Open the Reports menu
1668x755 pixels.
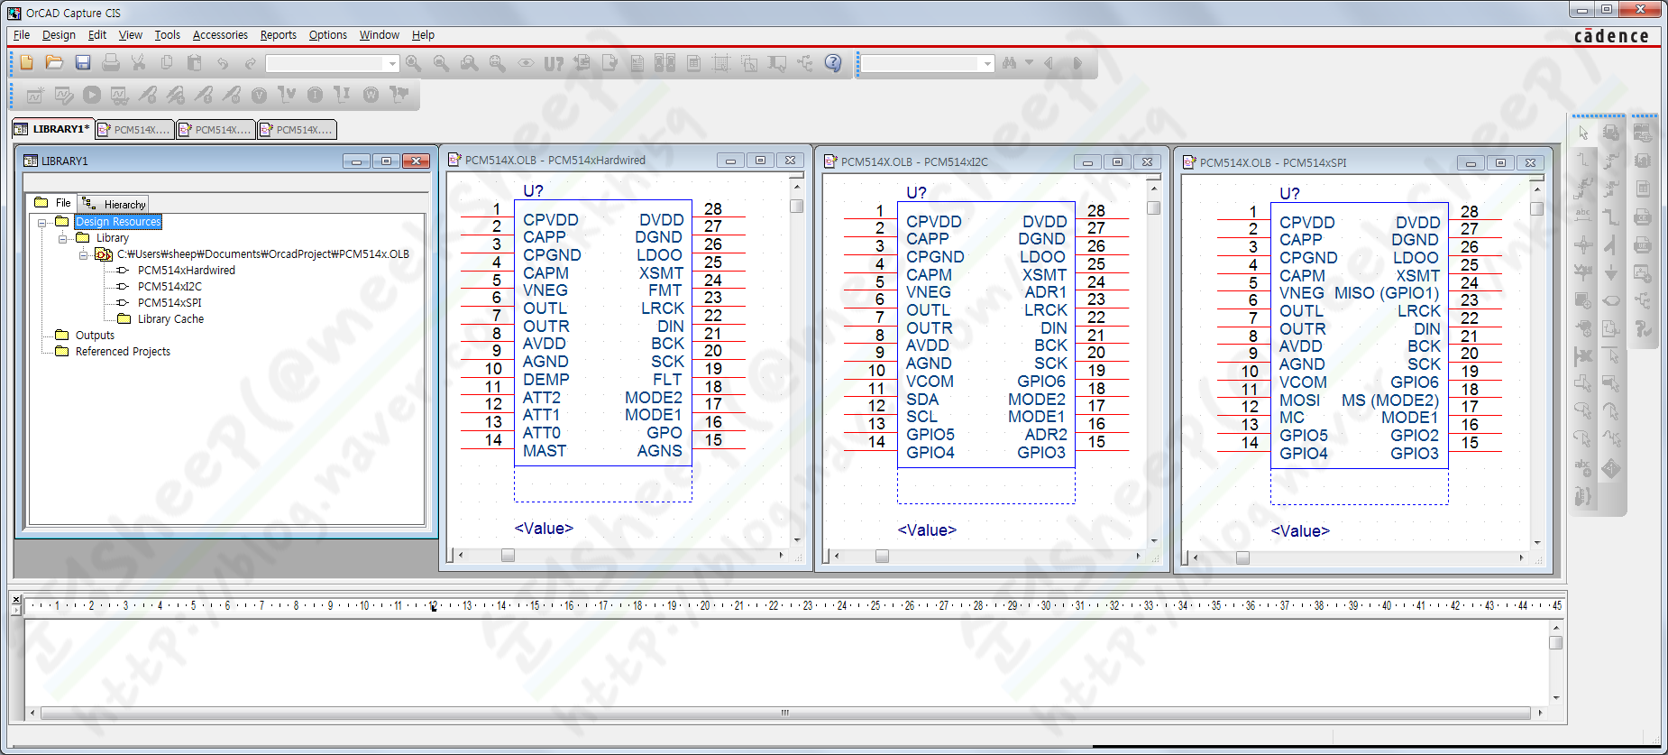point(278,35)
